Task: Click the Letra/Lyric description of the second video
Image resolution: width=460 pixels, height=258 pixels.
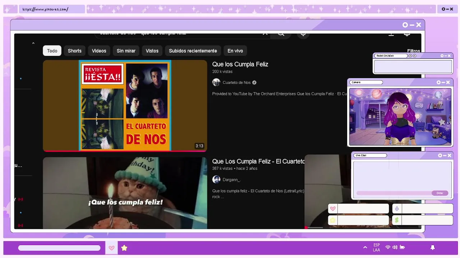Action: 258,194
